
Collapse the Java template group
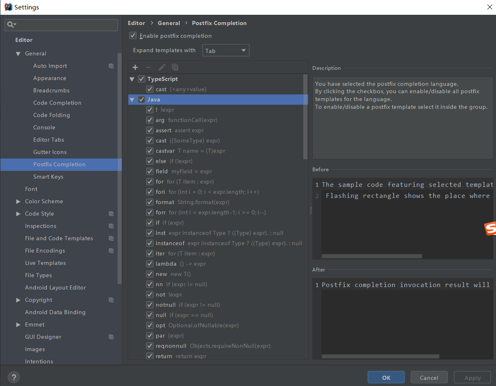pyautogui.click(x=132, y=99)
